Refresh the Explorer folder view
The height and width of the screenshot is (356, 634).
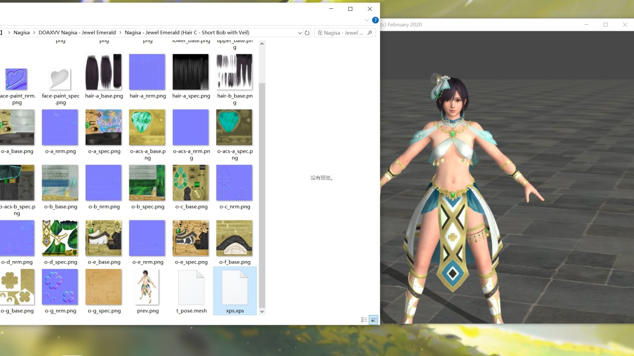pyautogui.click(x=307, y=33)
